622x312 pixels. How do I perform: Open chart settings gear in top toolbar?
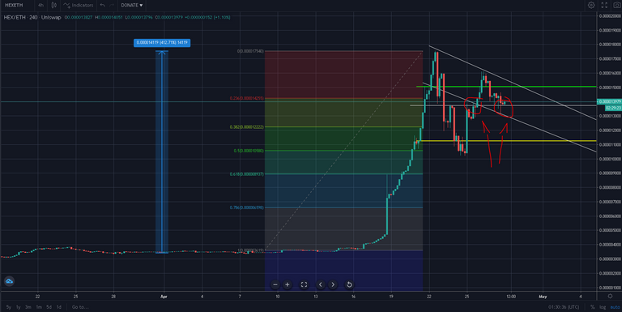[x=591, y=5]
